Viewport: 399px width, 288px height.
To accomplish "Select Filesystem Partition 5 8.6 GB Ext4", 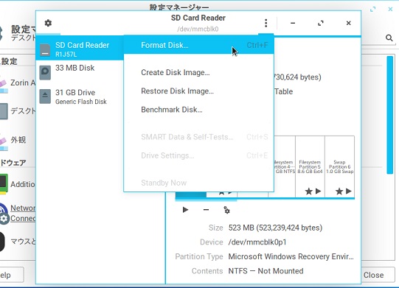I will click(310, 166).
